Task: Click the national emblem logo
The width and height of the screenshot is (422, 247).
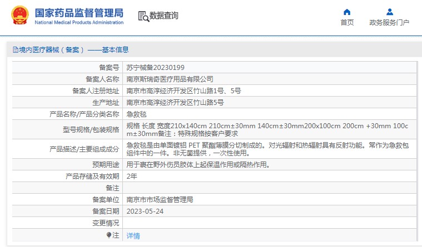Action: tap(19, 16)
